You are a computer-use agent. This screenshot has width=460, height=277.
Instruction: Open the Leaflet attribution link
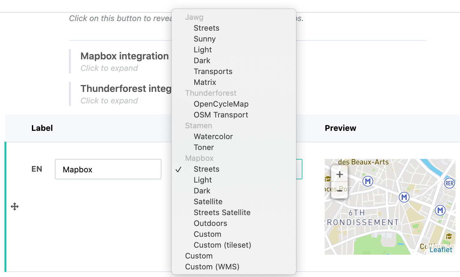coord(441,250)
